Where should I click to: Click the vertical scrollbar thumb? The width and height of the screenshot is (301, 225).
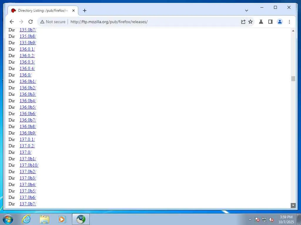tap(293, 79)
